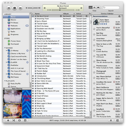Preview Crazy by Gnarls Barkley
This screenshot has height=127, width=126.
point(94,51)
